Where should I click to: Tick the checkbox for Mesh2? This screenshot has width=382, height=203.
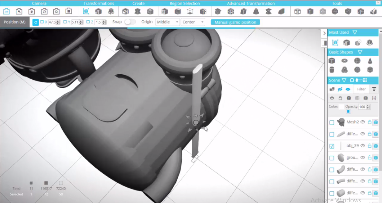(332, 123)
